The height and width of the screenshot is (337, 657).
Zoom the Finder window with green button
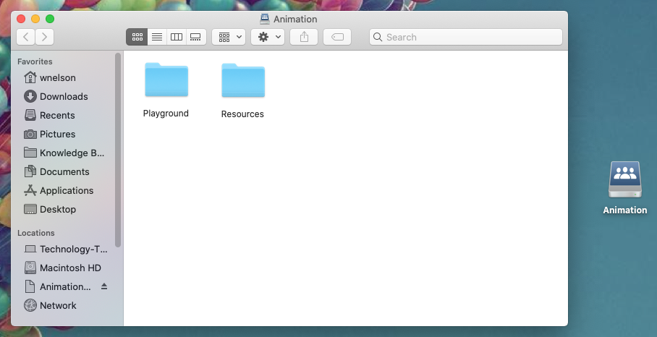pos(50,19)
